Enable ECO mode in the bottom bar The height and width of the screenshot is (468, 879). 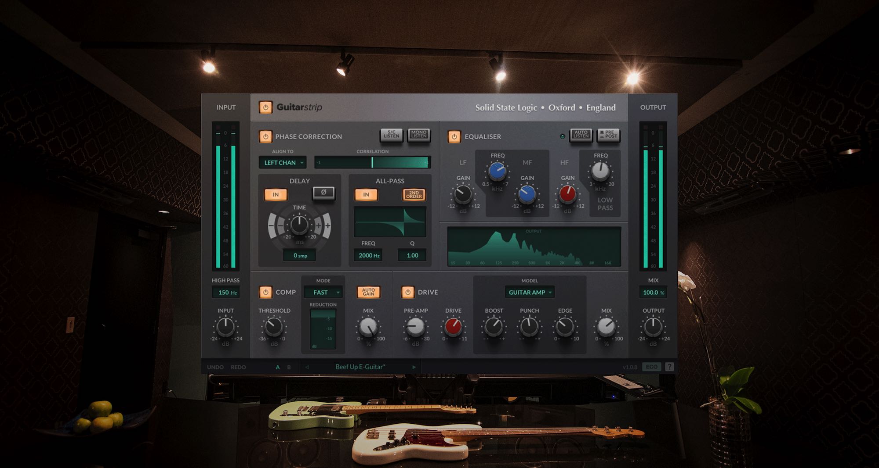(652, 367)
